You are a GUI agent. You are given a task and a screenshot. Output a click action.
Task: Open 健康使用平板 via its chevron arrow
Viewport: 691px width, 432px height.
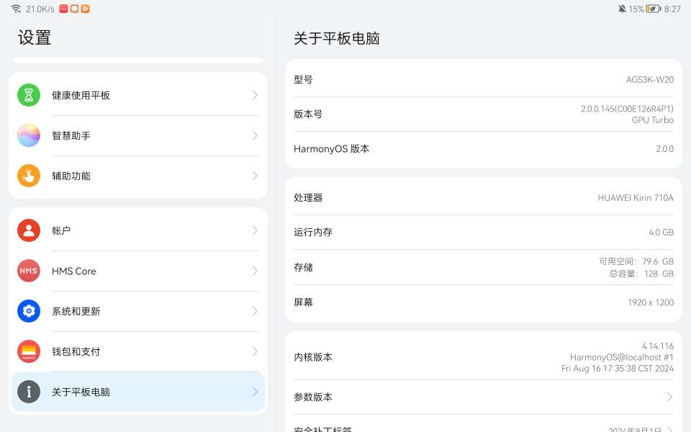pos(255,95)
